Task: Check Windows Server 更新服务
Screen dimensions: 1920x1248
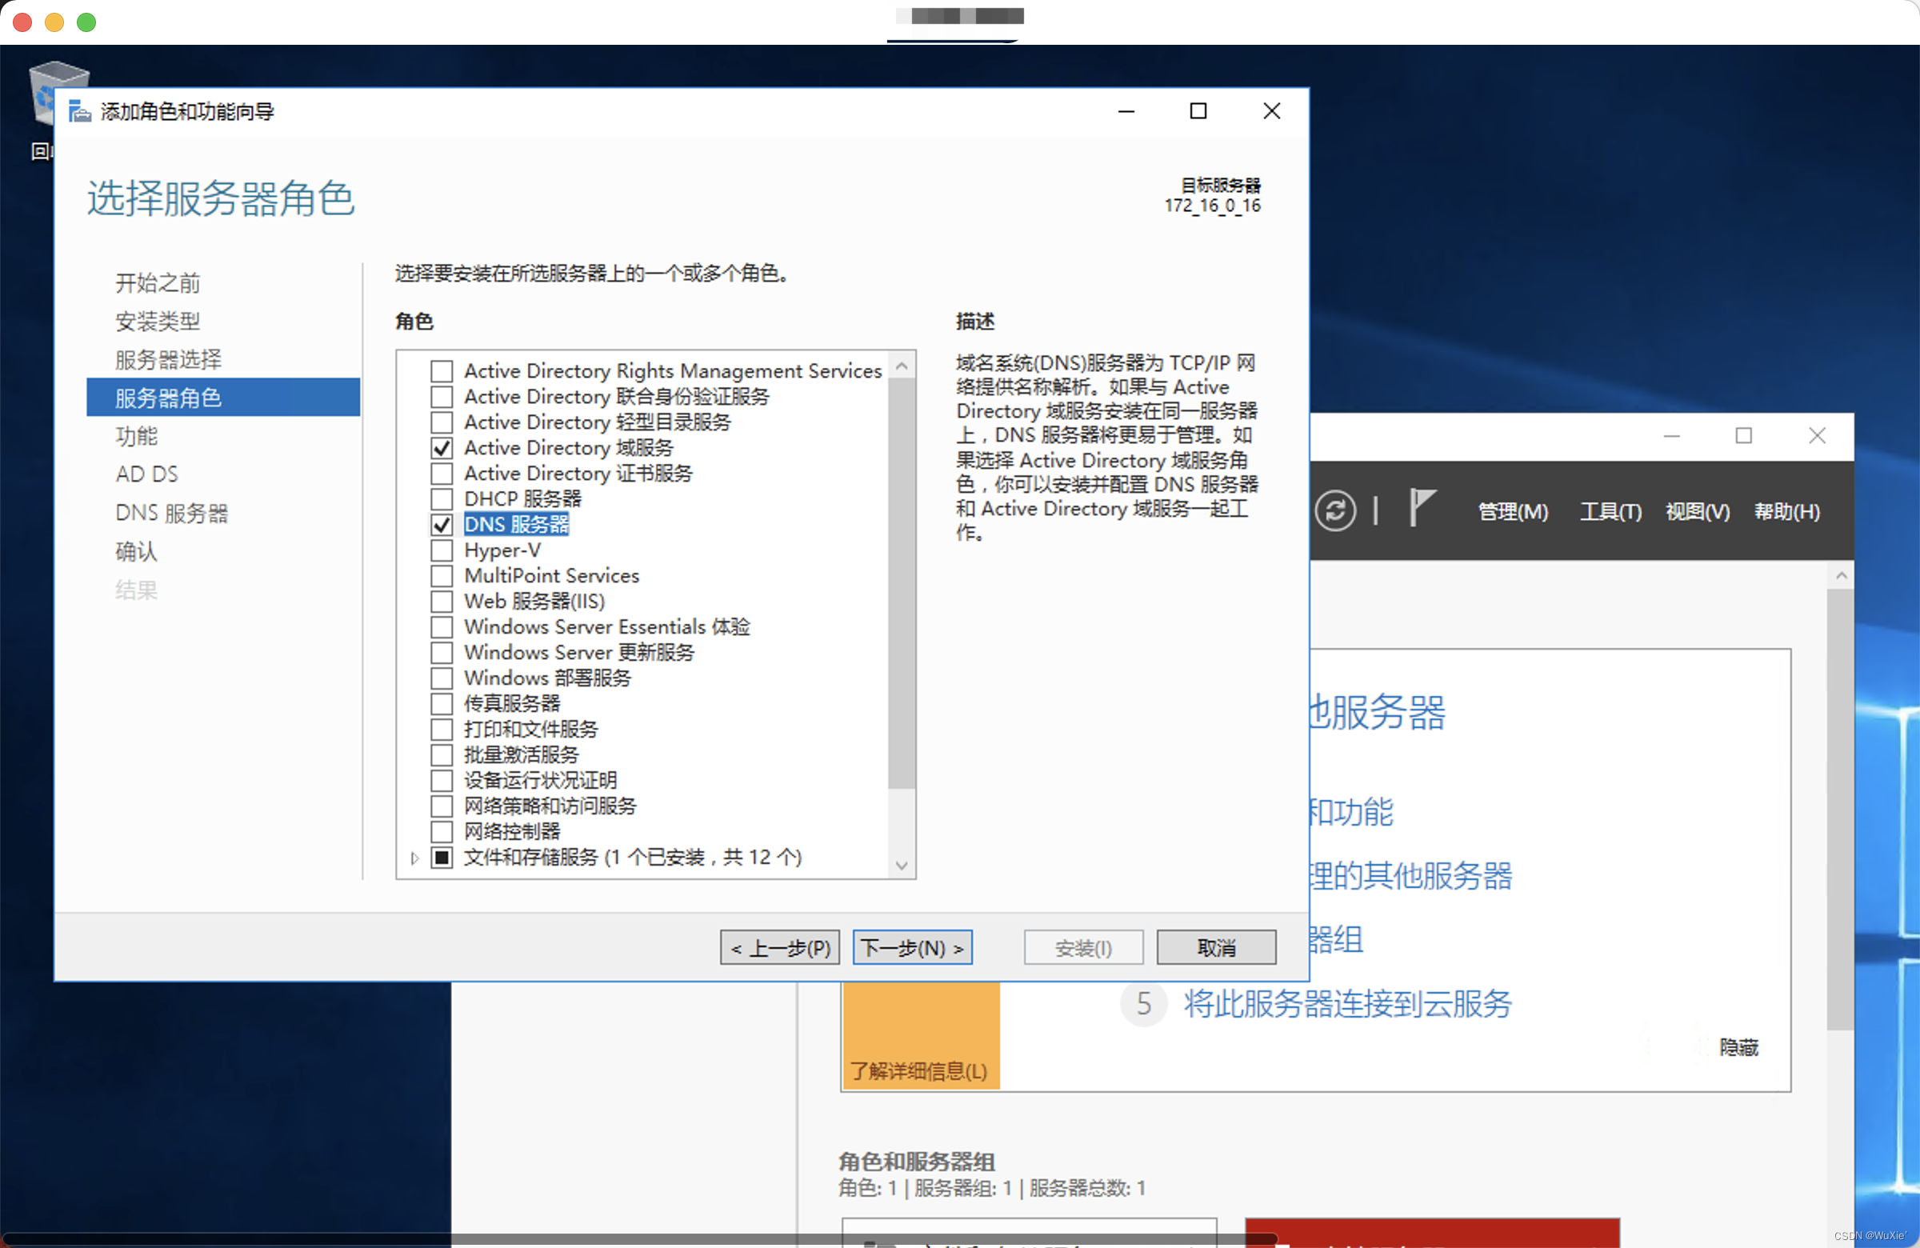Action: tap(442, 653)
